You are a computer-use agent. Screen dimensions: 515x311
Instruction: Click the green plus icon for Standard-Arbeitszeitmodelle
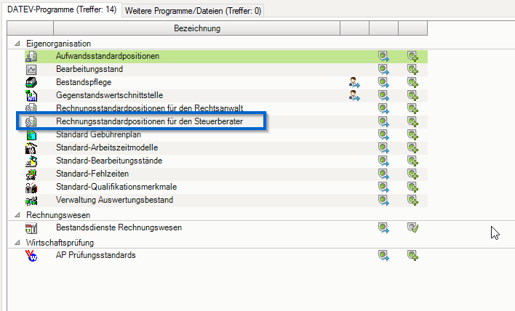coord(412,148)
